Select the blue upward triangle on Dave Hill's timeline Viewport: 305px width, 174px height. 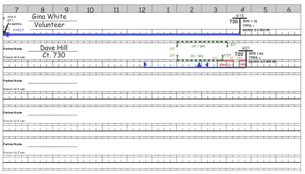pyautogui.click(x=199, y=65)
